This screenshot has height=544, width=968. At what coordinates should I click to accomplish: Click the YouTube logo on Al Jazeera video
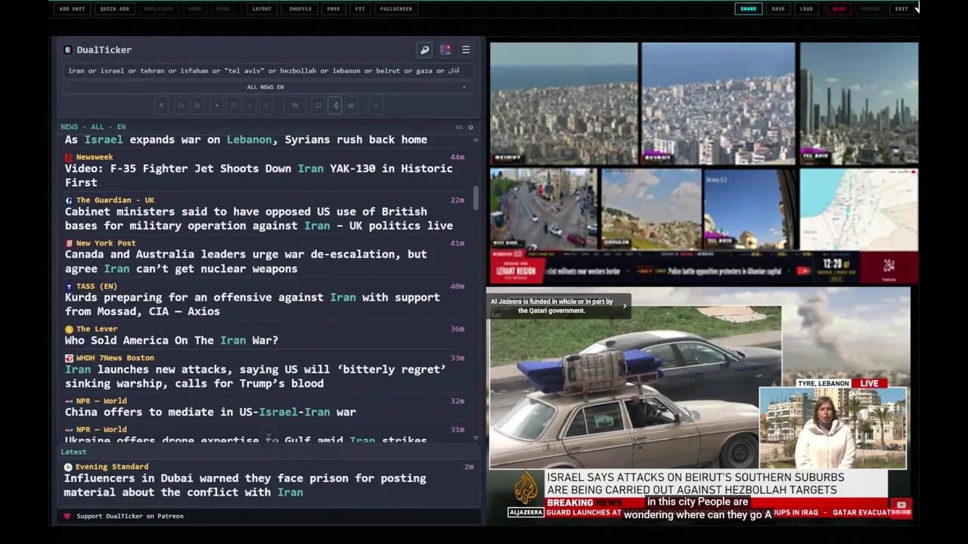coord(901,505)
